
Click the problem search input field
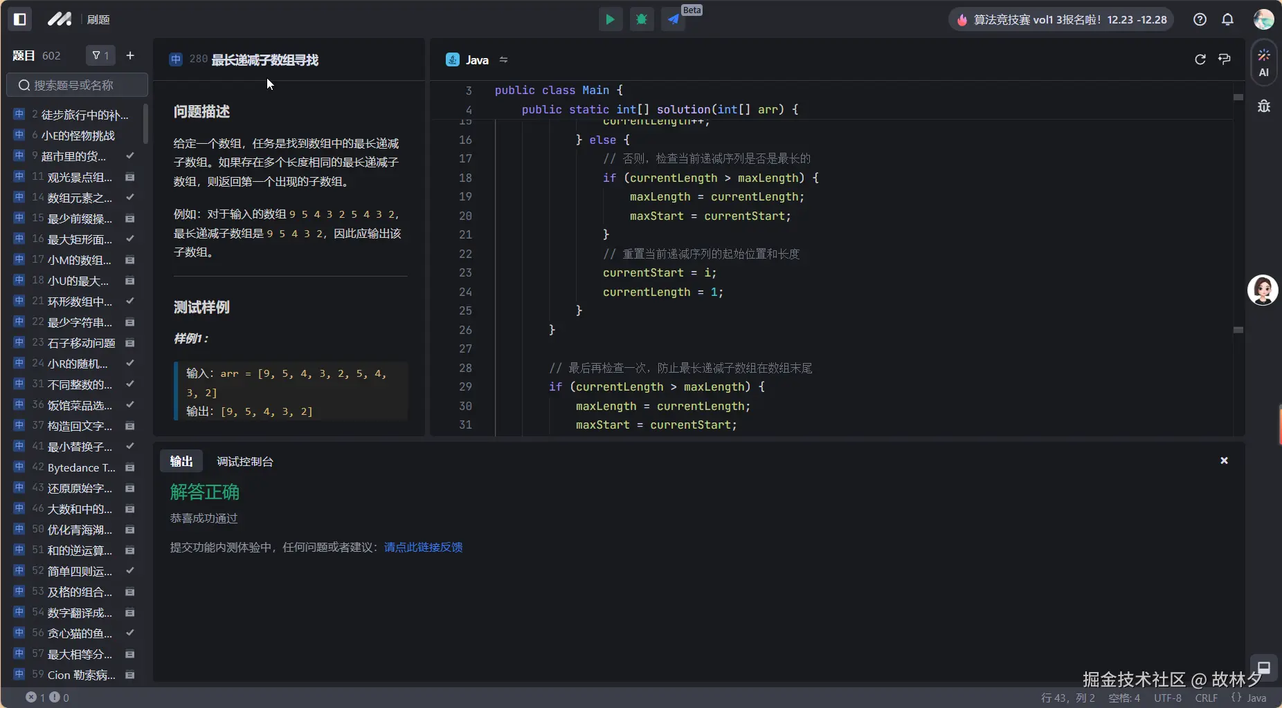click(x=78, y=85)
